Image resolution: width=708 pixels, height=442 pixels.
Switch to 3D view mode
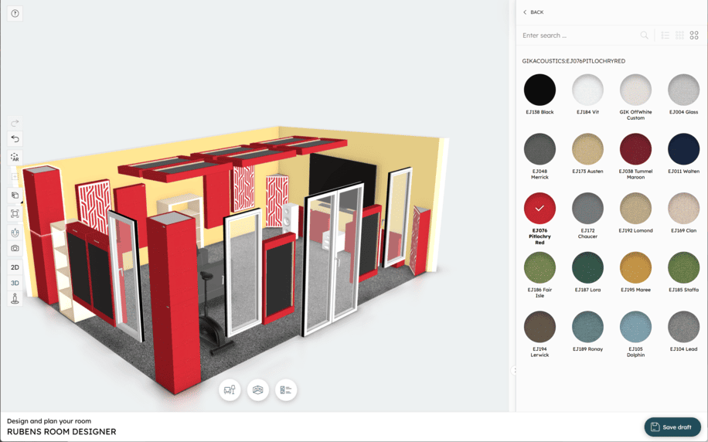15,284
